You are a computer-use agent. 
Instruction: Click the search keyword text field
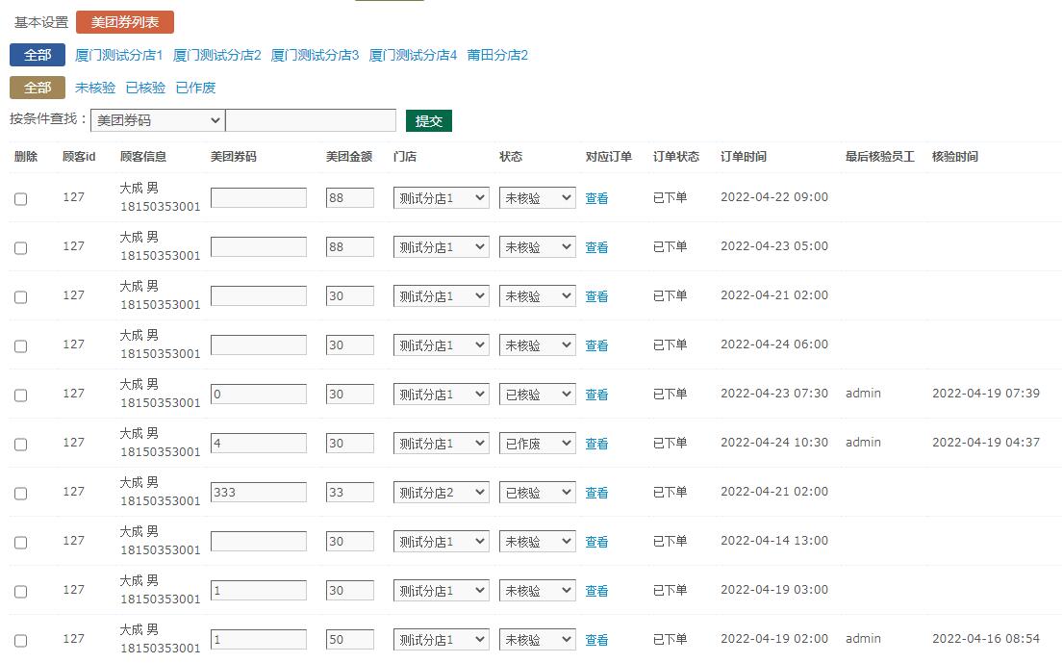click(311, 120)
